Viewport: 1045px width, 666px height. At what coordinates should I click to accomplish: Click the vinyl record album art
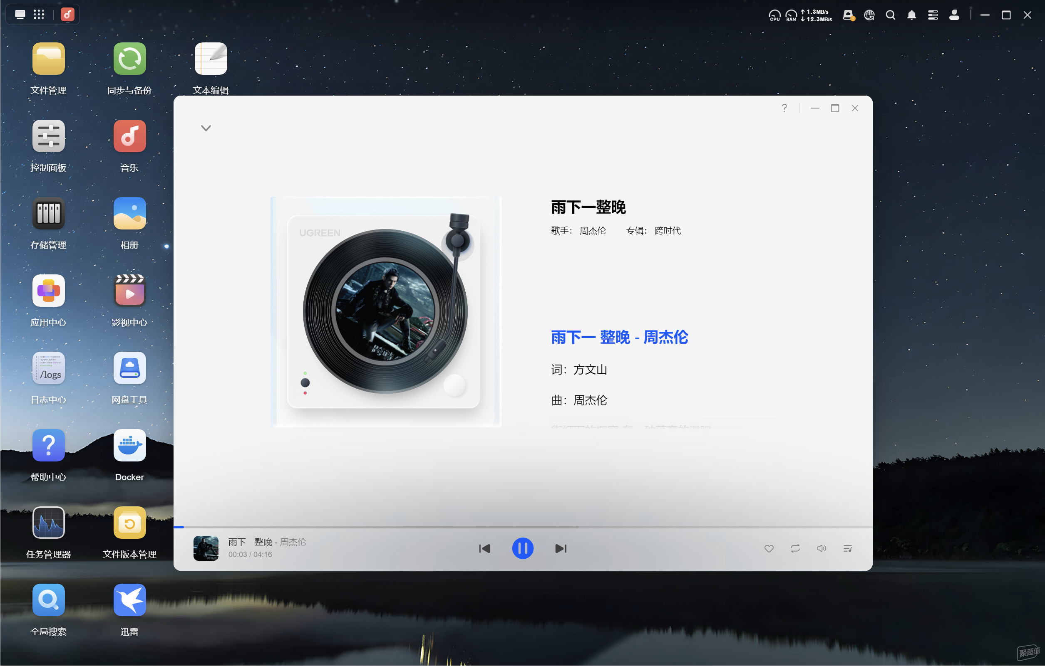pos(385,311)
